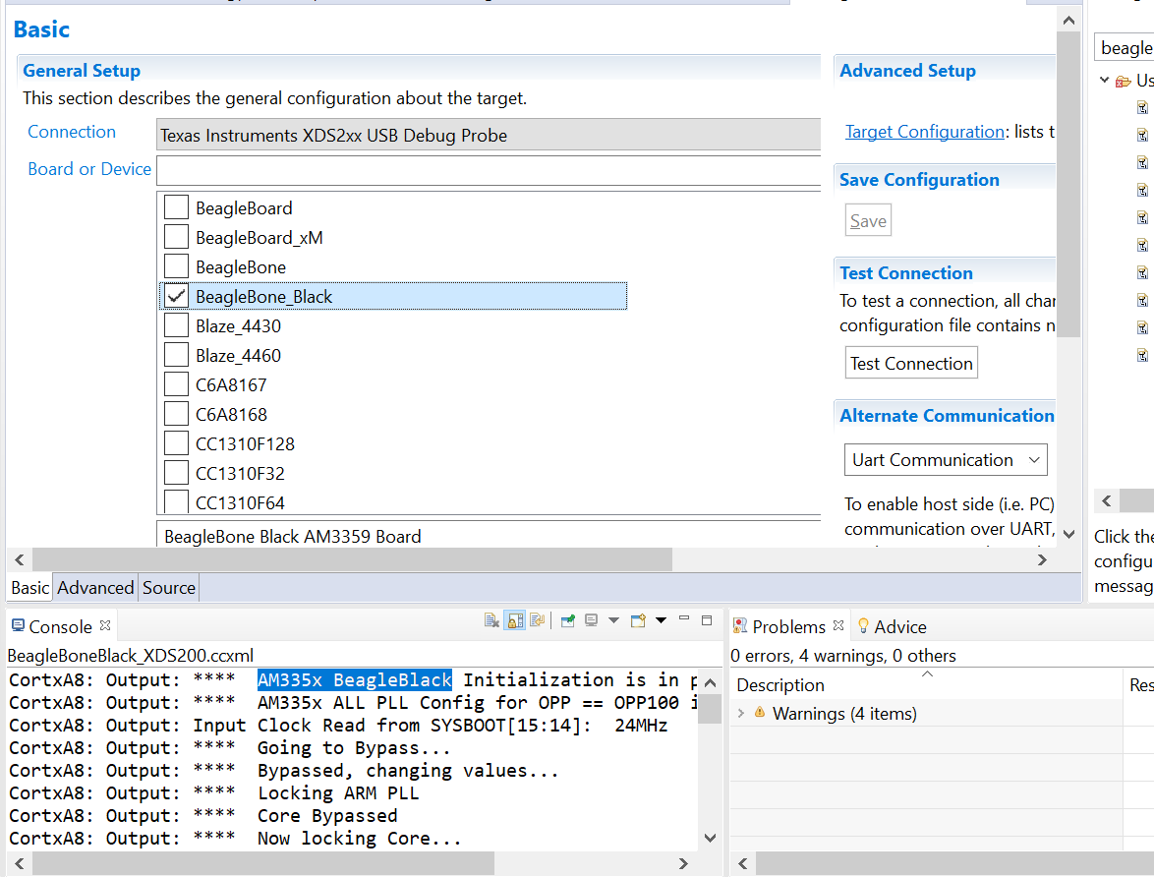Click the Description column header
This screenshot has width=1154, height=877.
(x=927, y=685)
